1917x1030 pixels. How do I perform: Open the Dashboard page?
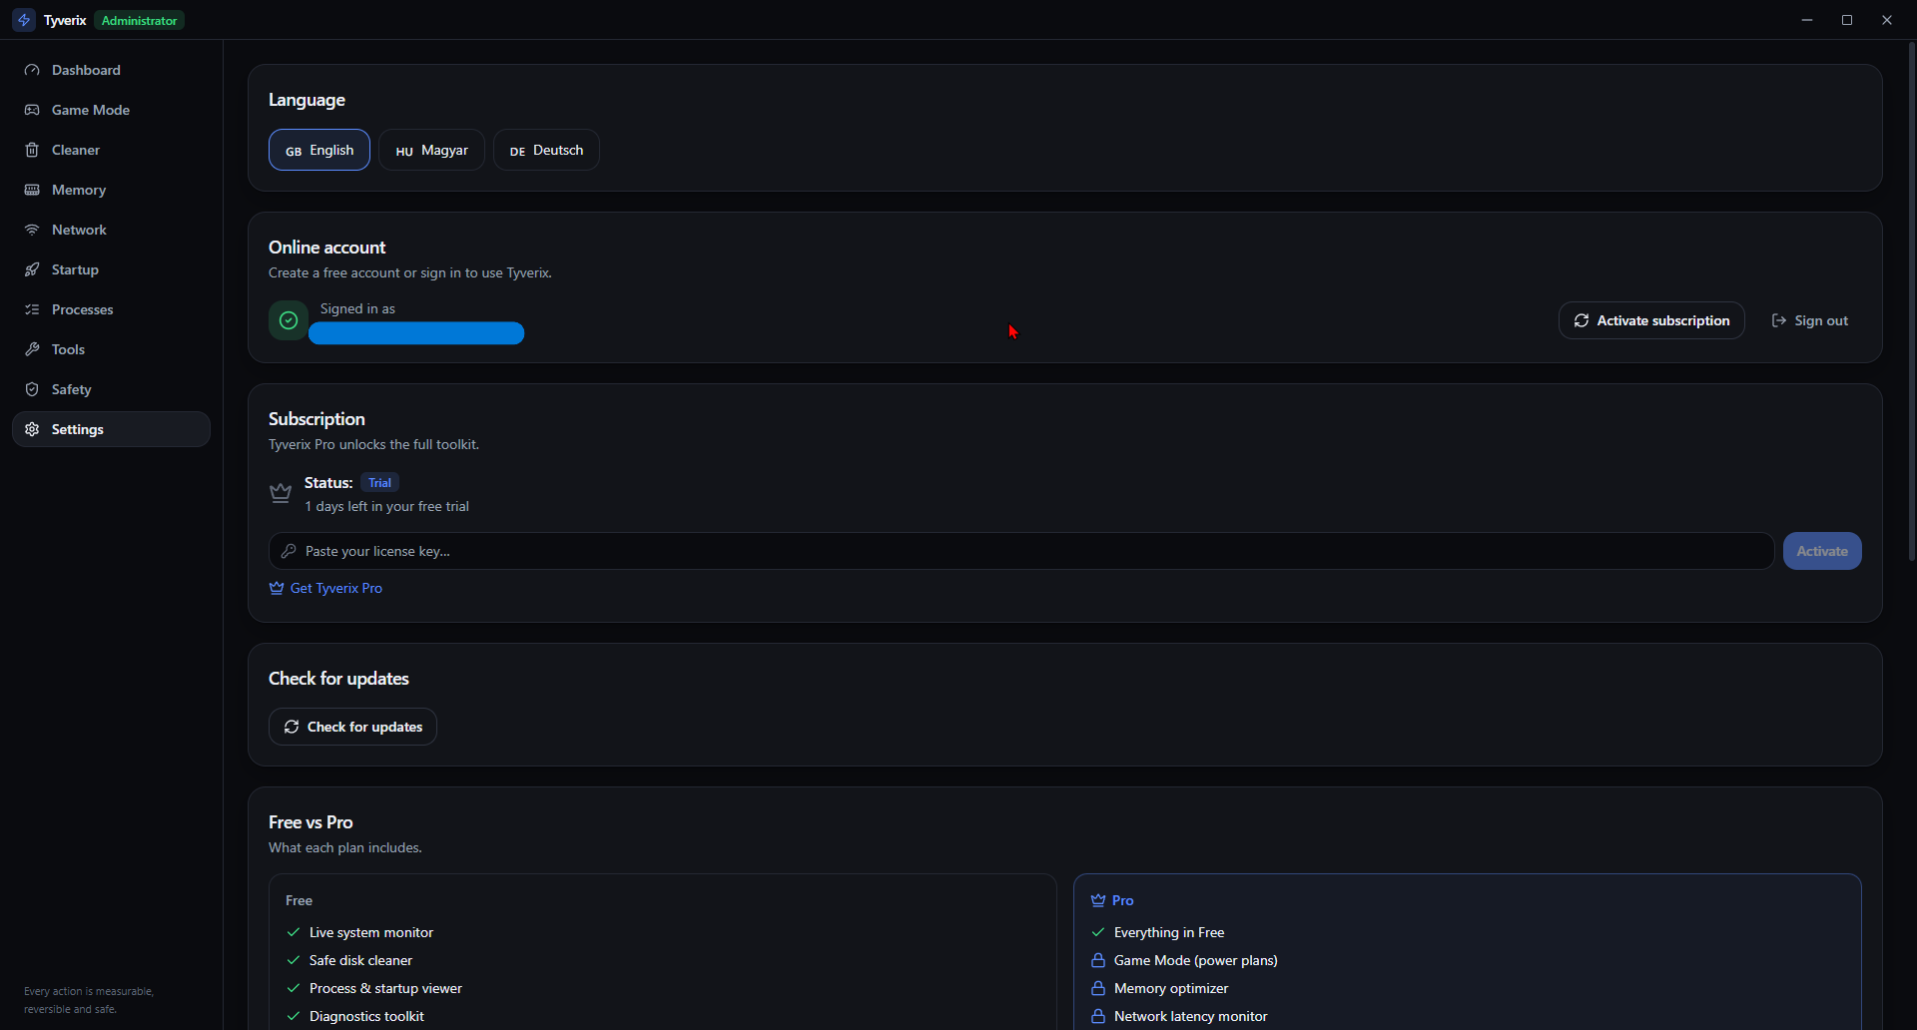[111, 70]
